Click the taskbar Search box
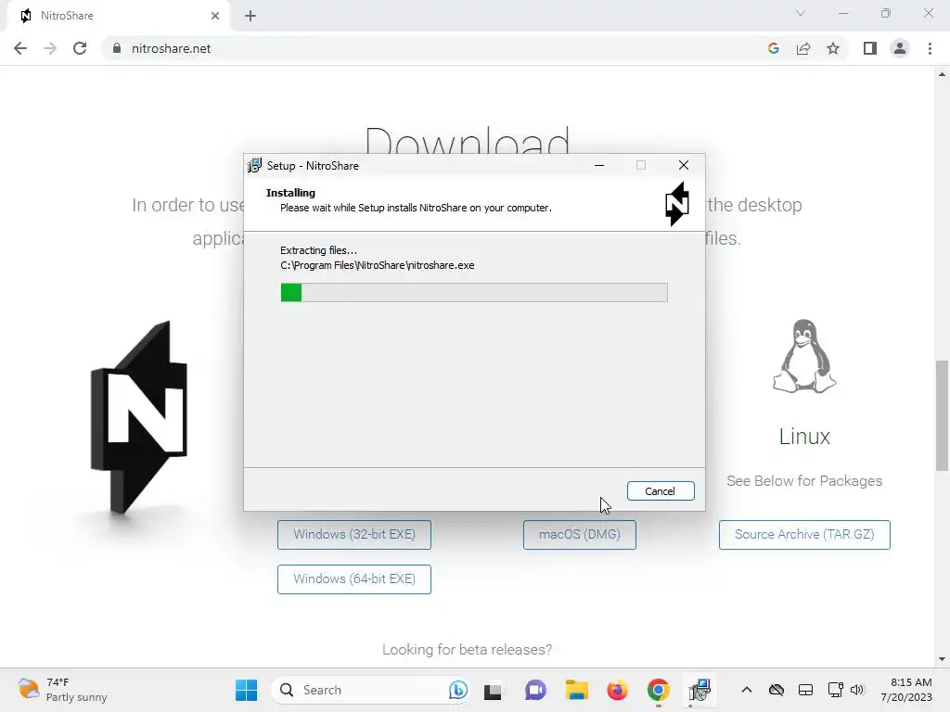 (371, 690)
